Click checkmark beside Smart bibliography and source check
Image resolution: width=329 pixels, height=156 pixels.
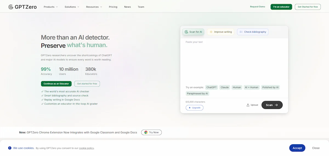pyautogui.click(x=42, y=96)
